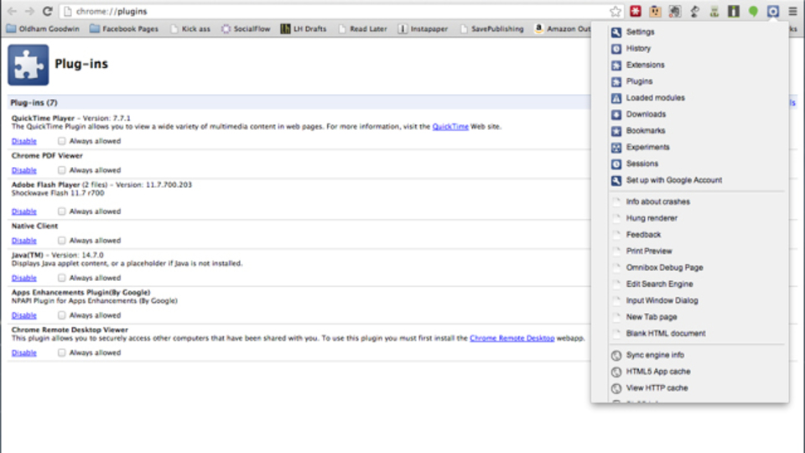Open Info about crashes menu entry
Viewport: 805px width, 453px height.
[x=657, y=201]
